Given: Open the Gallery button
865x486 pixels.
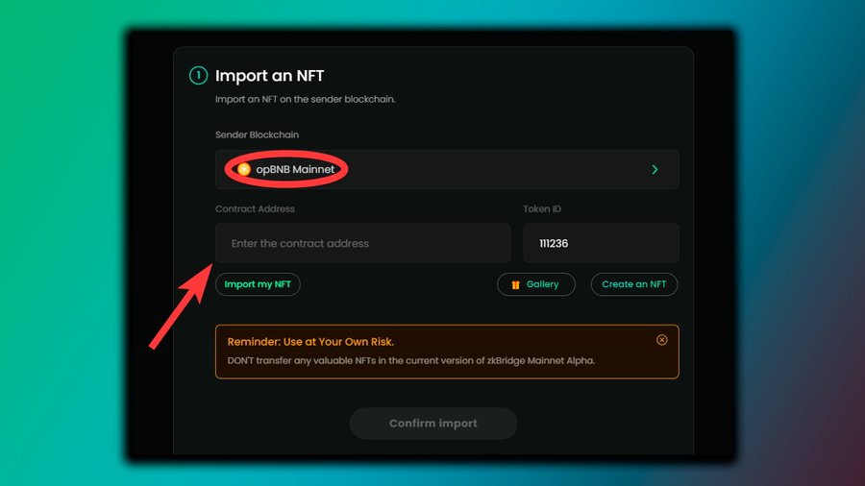Looking at the screenshot, I should pos(536,284).
